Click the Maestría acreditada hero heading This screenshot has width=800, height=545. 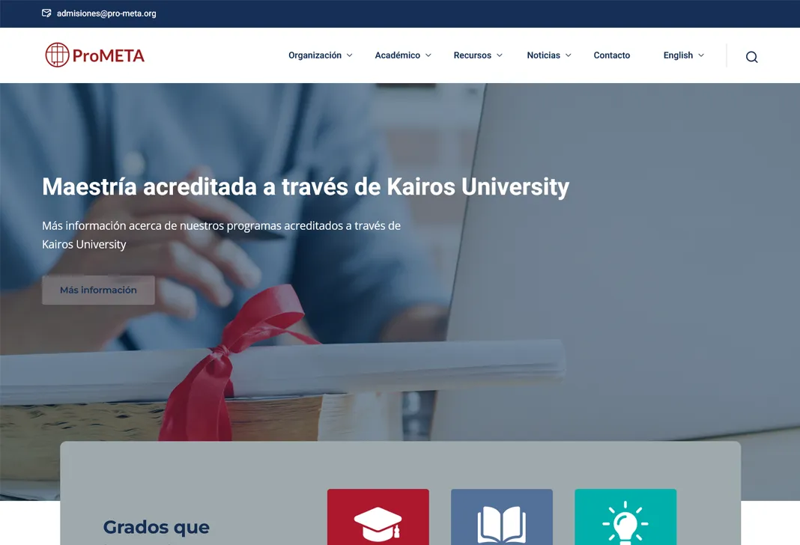[306, 186]
